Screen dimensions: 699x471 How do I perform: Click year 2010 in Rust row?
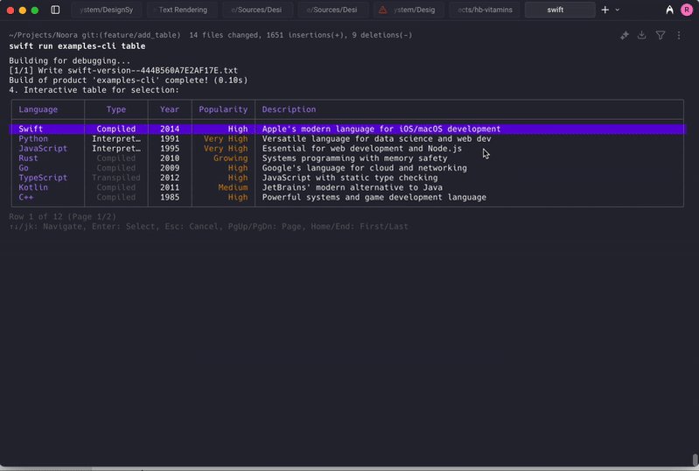[x=170, y=158]
